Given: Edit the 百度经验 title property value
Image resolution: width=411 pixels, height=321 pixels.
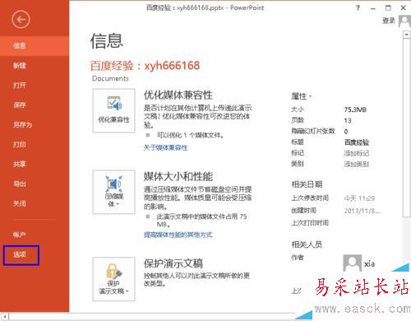Looking at the screenshot, I should coord(357,142).
